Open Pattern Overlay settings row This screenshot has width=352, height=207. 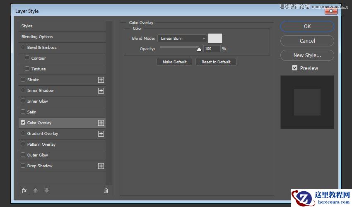62,144
